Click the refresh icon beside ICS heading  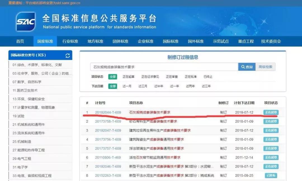click(67, 55)
